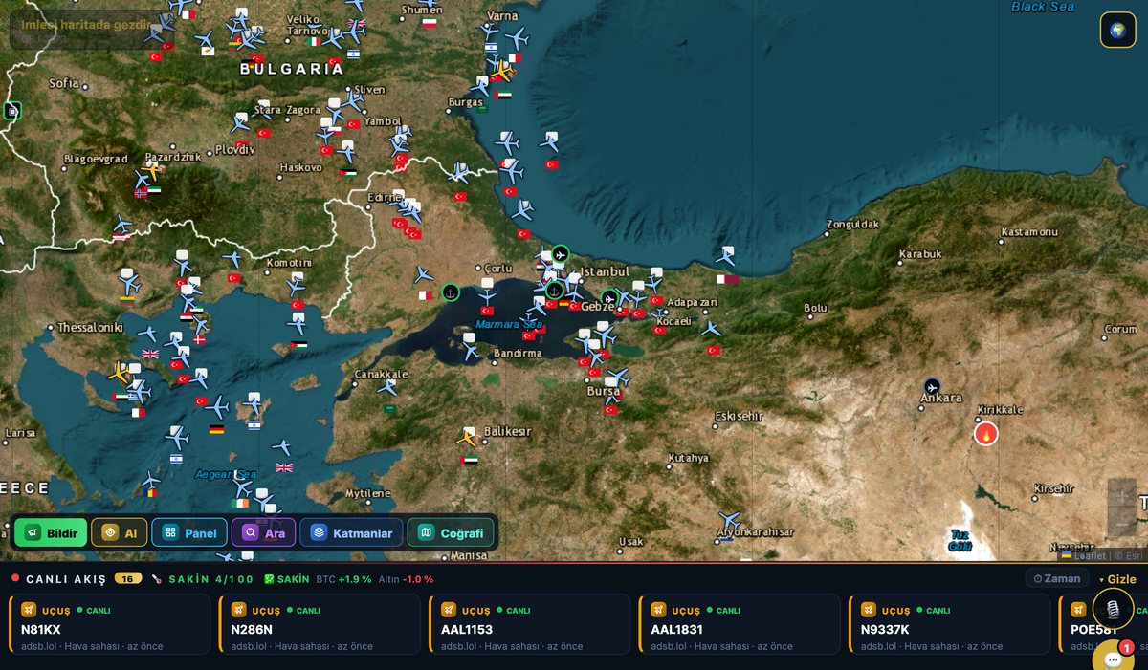Click the Leaflet attribution link
This screenshot has height=670, width=1148.
tap(1083, 555)
